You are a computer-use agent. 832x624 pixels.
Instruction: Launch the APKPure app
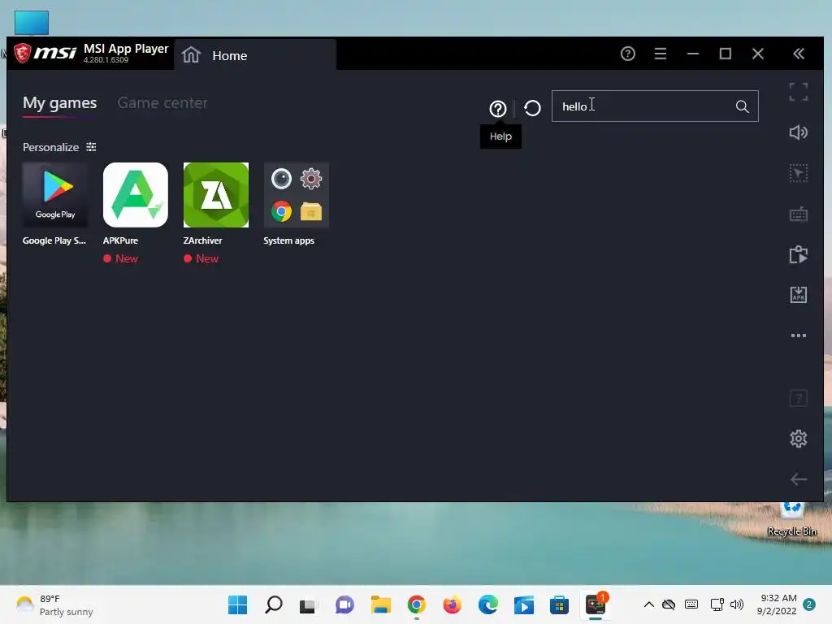pyautogui.click(x=136, y=195)
